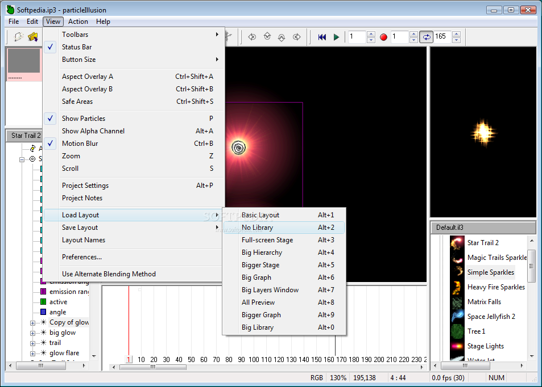Screen dimensions: 542x387
Task: Click the timeline horizontal scrollbar thumb
Action: click(153, 367)
